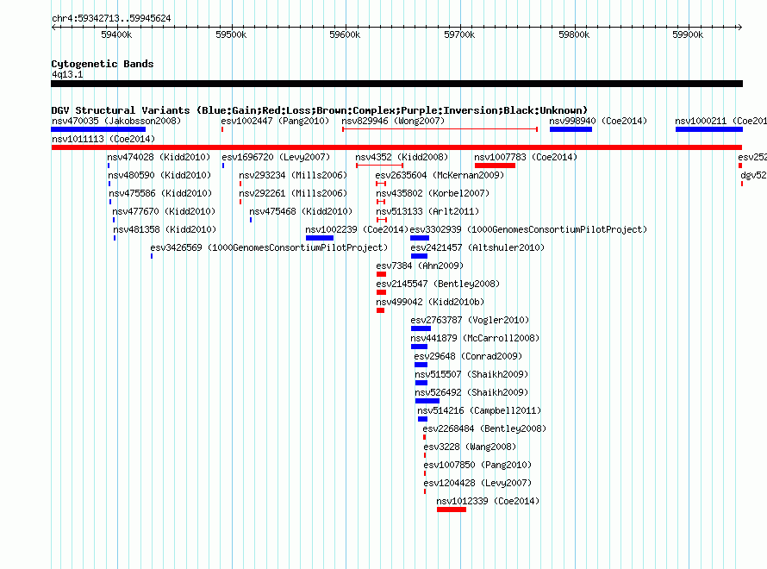Click the 59400k ruler tick label
The height and width of the screenshot is (569, 767).
tap(116, 34)
